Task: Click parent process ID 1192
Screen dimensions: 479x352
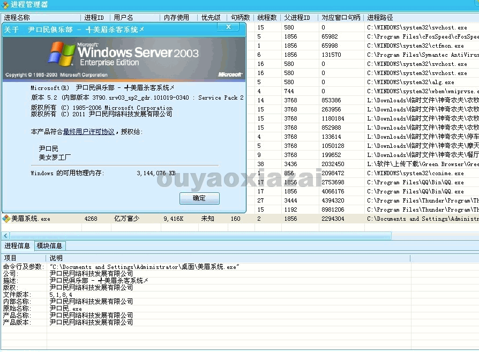Action: pos(290,209)
